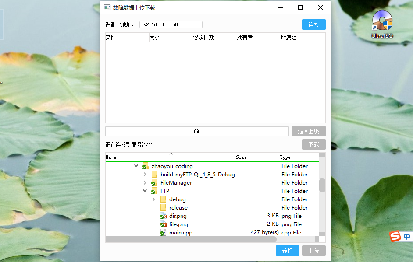Click the 所属组 column header
The image size is (413, 262).
click(303, 37)
